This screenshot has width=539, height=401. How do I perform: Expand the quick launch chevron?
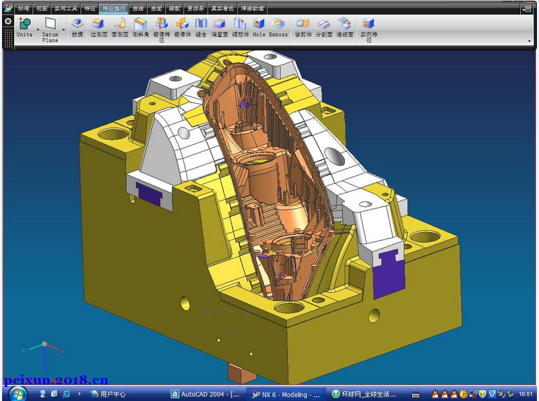pos(79,394)
